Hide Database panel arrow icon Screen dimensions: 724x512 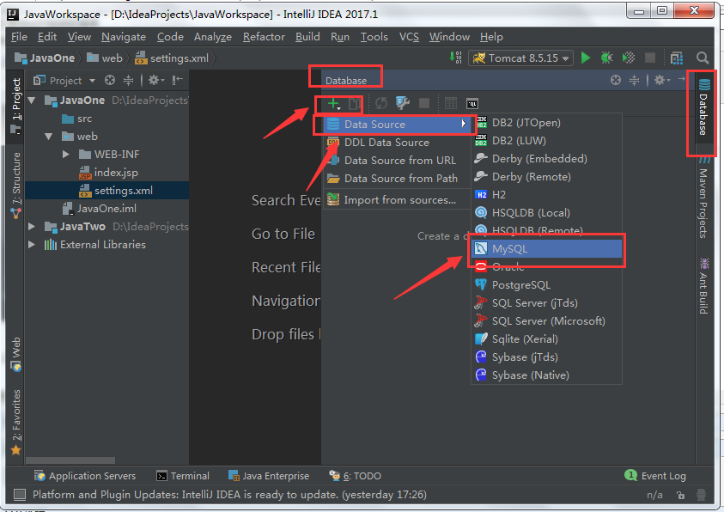tap(682, 79)
